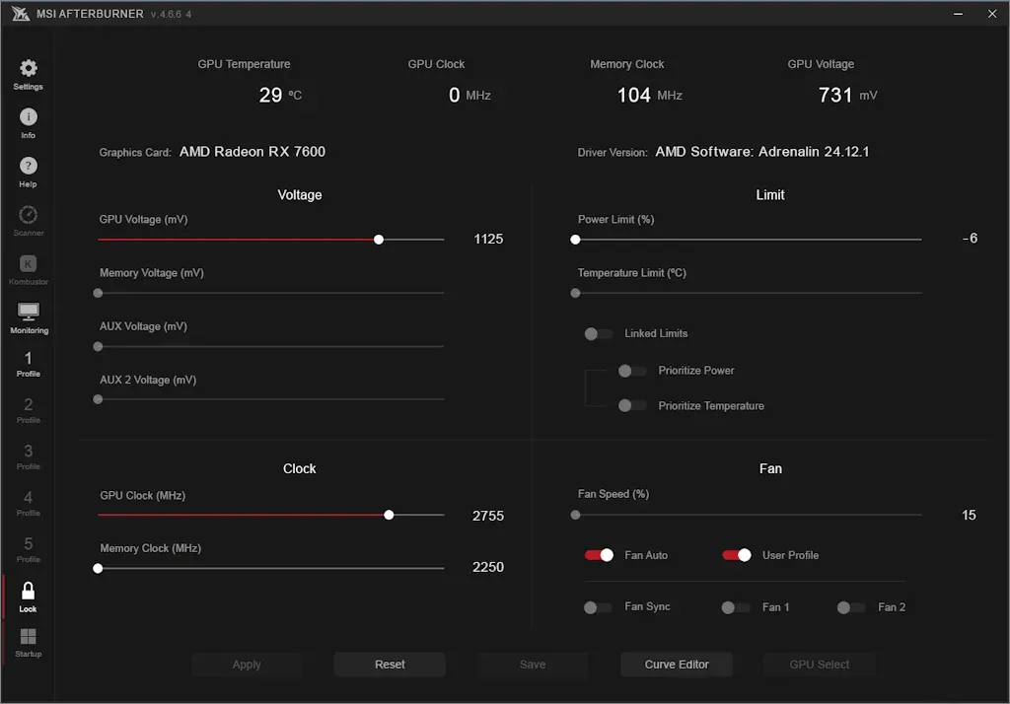Disable the User Profile fan switch
Viewport: 1010px width, 704px height.
(x=736, y=555)
